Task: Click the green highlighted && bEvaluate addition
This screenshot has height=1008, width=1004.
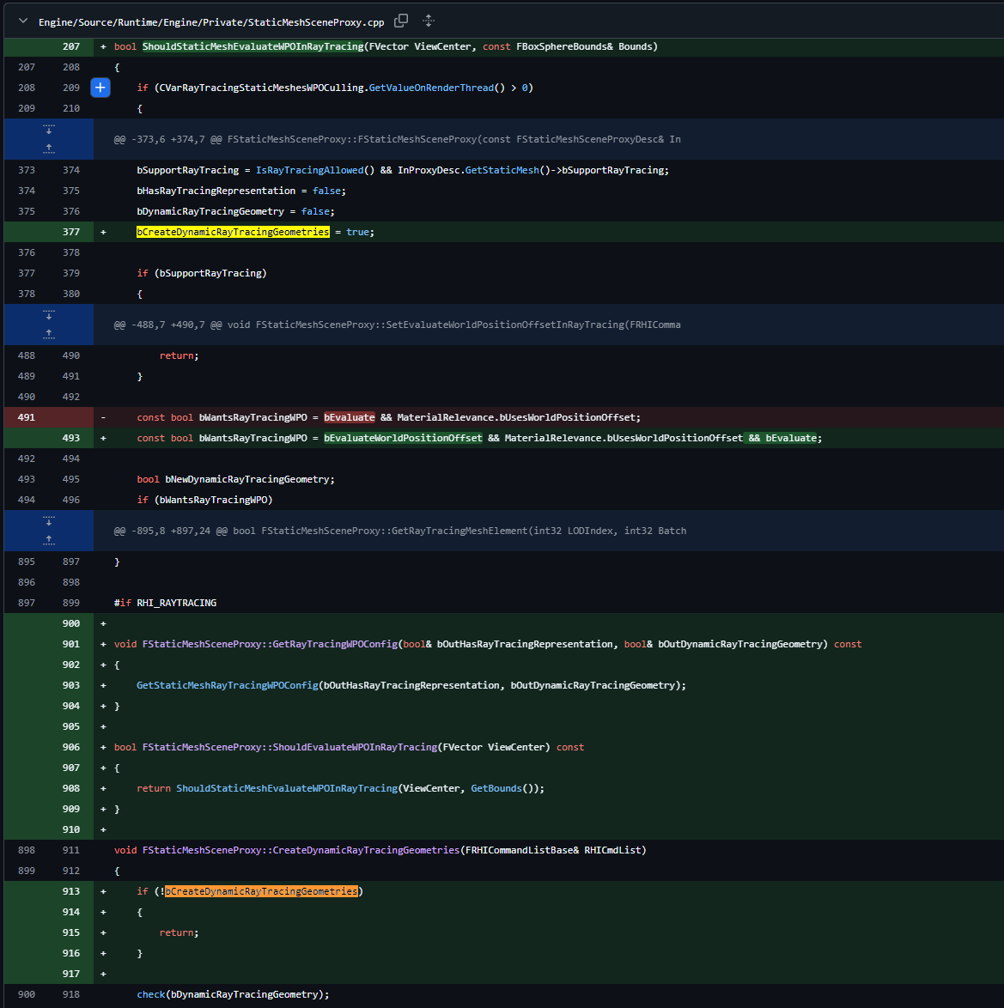Action: pyautogui.click(x=782, y=438)
